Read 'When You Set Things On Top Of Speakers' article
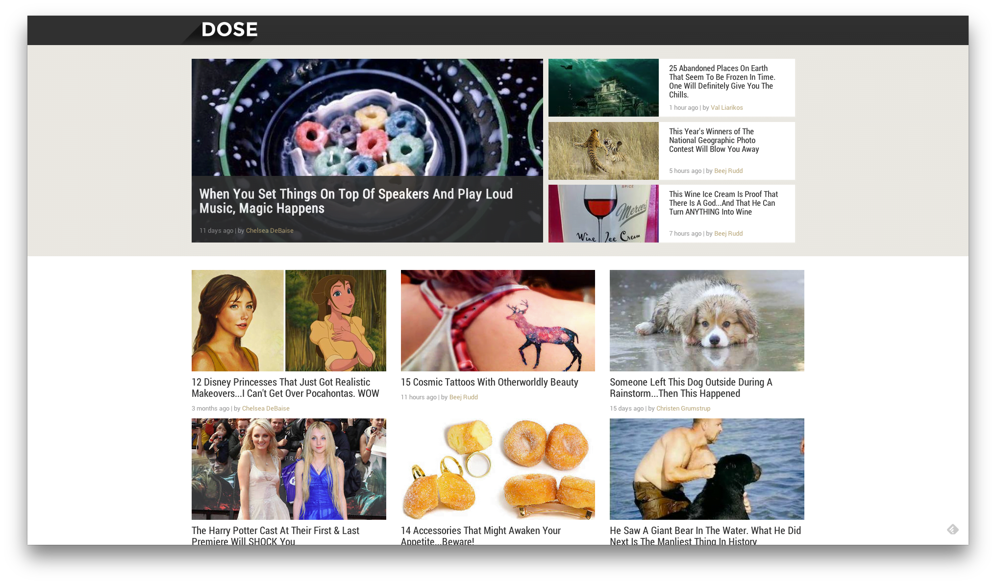996x584 pixels. [x=356, y=201]
